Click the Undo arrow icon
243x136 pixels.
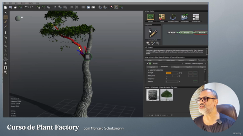pyautogui.click(x=27, y=7)
